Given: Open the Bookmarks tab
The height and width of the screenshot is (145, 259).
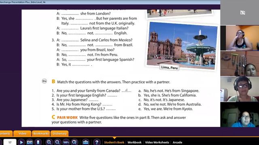Looking at the screenshot, I should (41, 133).
